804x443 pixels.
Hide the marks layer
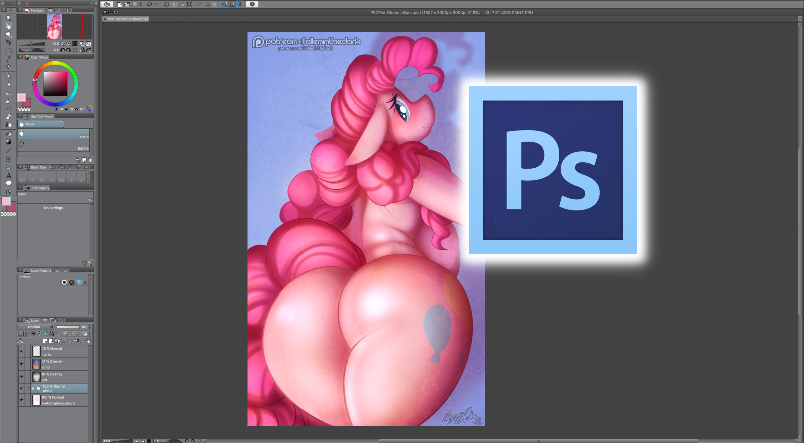(21, 351)
